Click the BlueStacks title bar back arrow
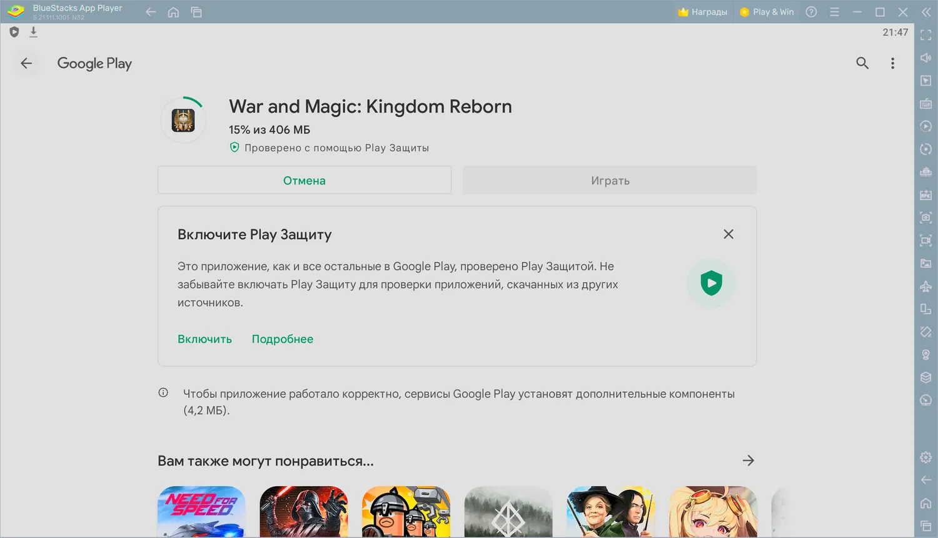The height and width of the screenshot is (538, 938). [151, 12]
